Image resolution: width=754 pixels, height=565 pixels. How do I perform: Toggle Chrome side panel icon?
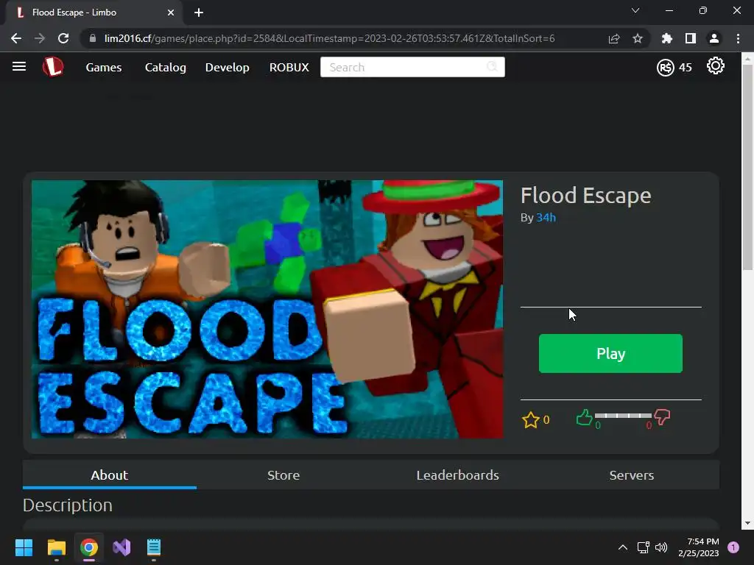tap(691, 38)
